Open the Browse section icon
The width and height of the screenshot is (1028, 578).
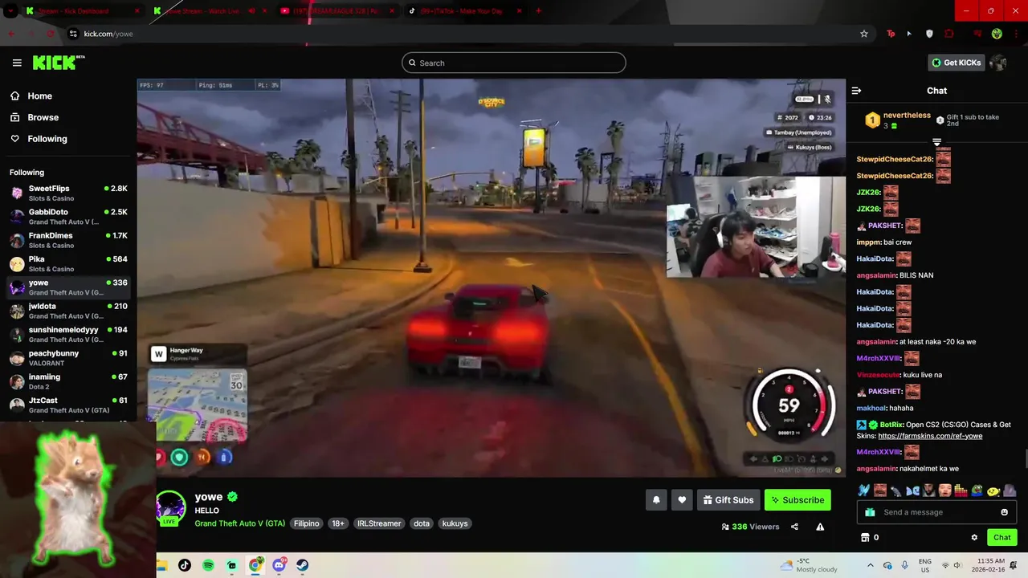point(14,117)
